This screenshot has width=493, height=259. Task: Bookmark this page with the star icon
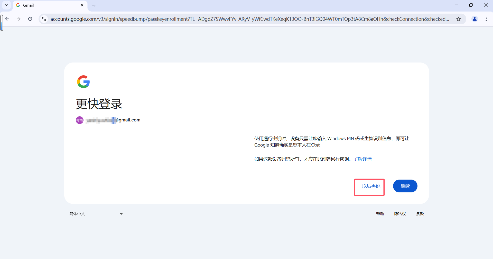coord(459,19)
